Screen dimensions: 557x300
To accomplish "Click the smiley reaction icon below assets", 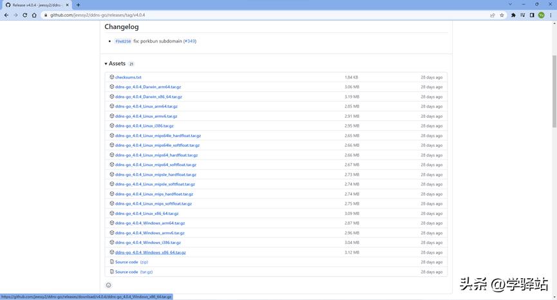I will [108, 285].
